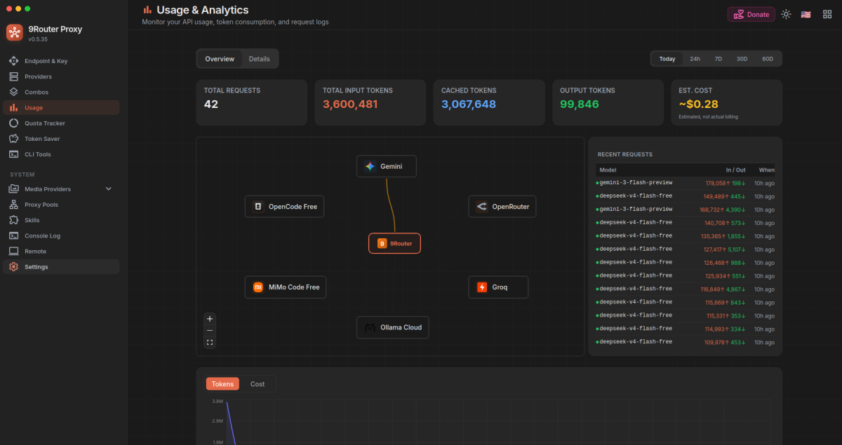The height and width of the screenshot is (445, 842).
Task: Open the Providers sidebar icon
Action: pyautogui.click(x=13, y=76)
